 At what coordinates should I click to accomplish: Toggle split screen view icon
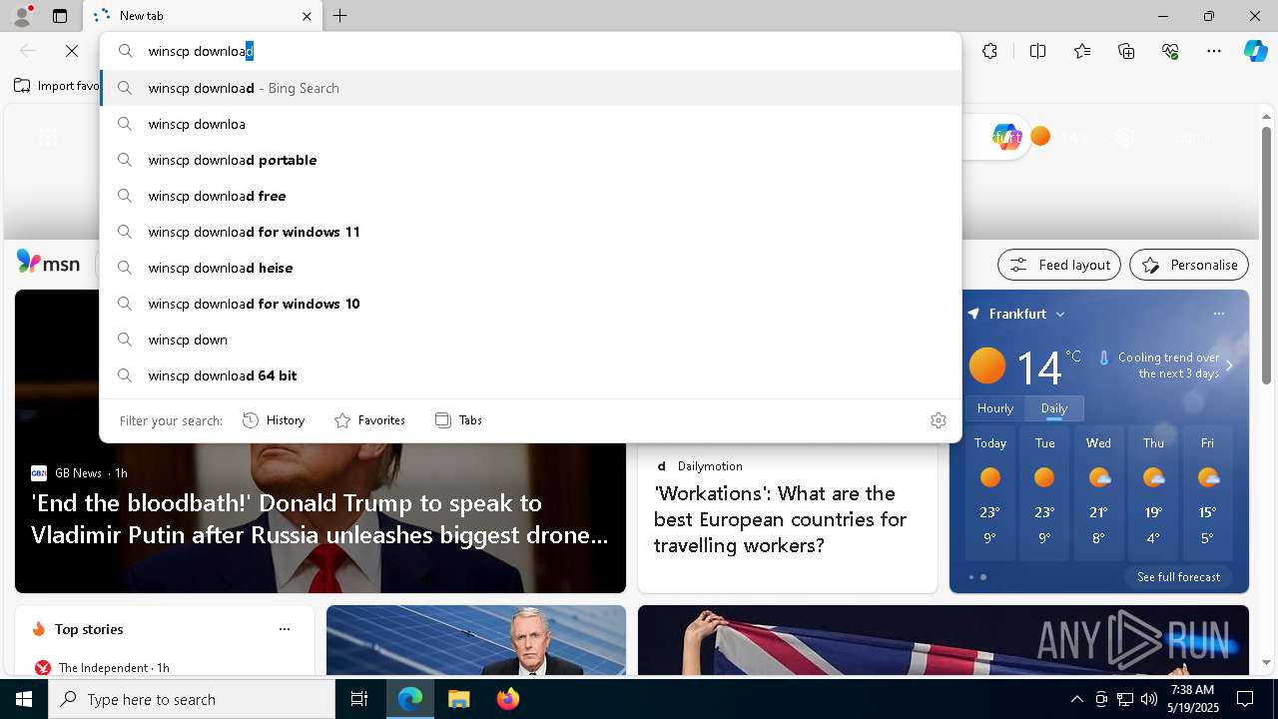click(x=1038, y=51)
